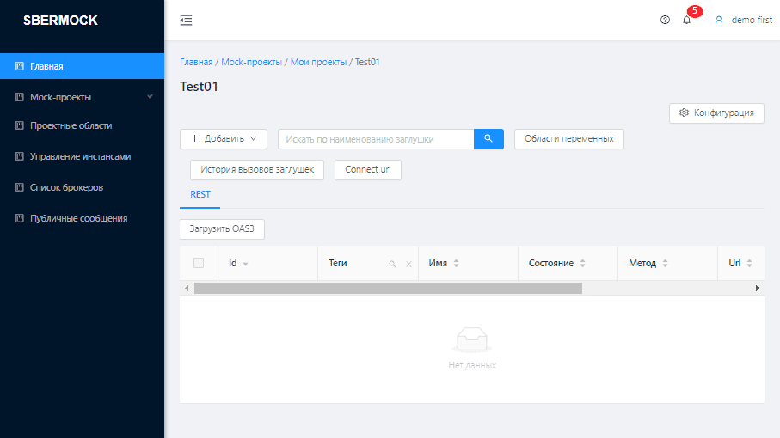Open Проектные области in the sidebar
The height and width of the screenshot is (438, 780).
tap(71, 125)
